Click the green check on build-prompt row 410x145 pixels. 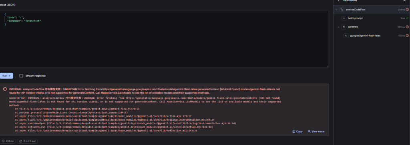click(407, 18)
